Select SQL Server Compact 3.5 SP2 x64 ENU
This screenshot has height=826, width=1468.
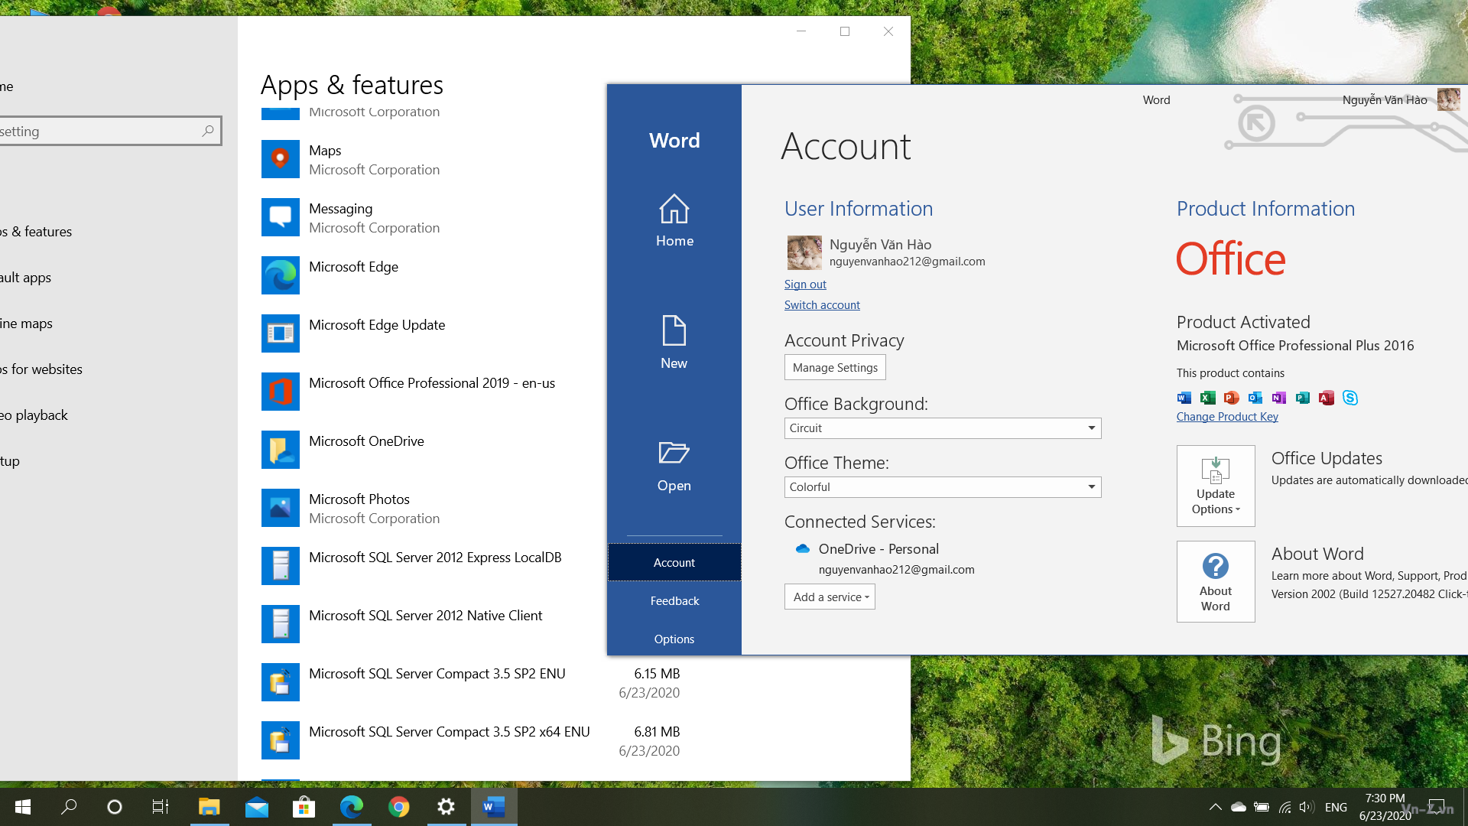click(470, 740)
